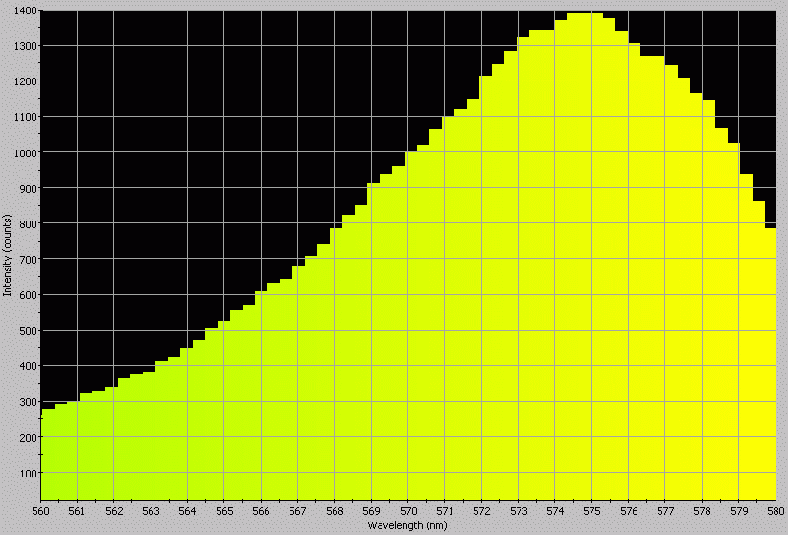788x535 pixels.
Task: Click the 1400 intensity axis label
Action: [26, 11]
